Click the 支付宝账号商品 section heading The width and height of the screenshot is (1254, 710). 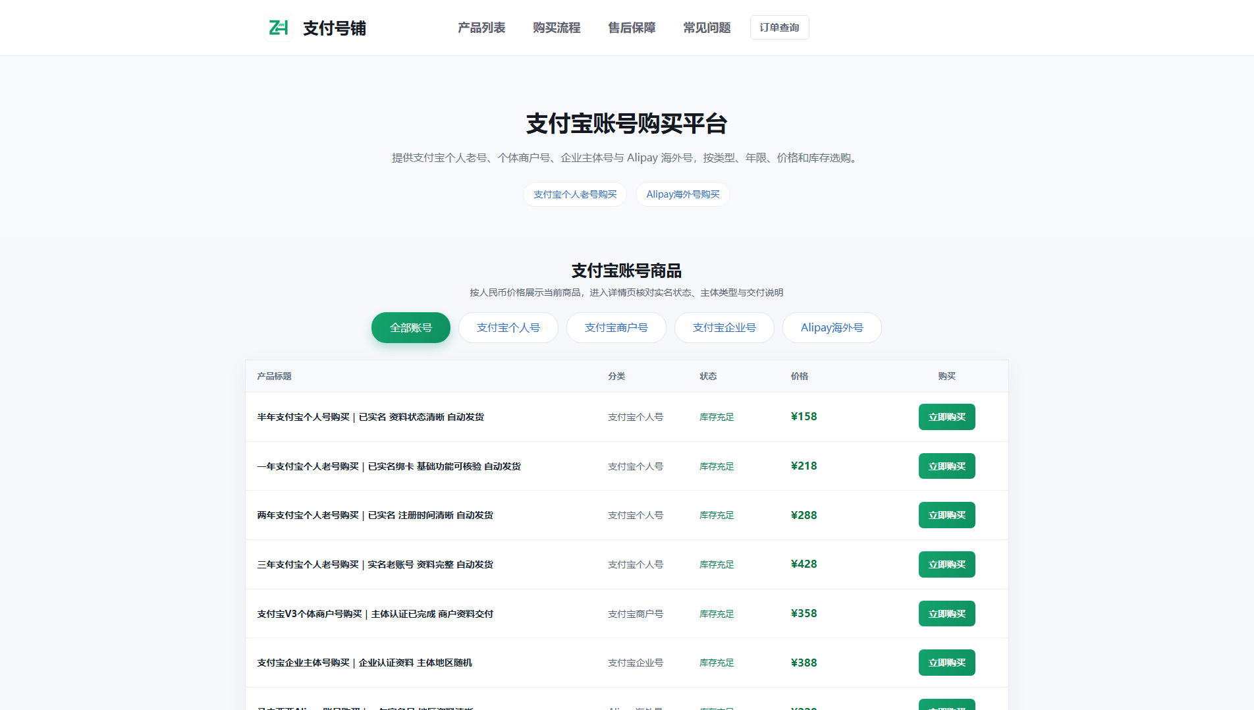point(626,271)
